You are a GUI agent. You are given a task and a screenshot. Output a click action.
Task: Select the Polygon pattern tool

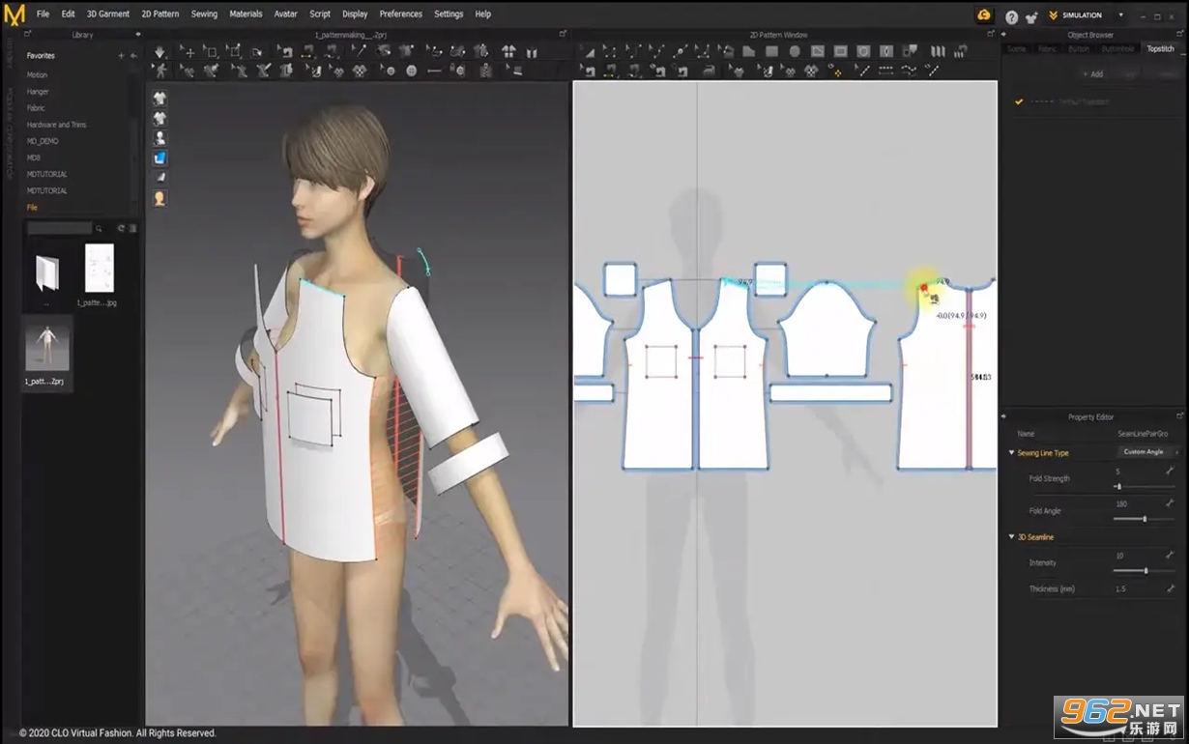coord(748,52)
